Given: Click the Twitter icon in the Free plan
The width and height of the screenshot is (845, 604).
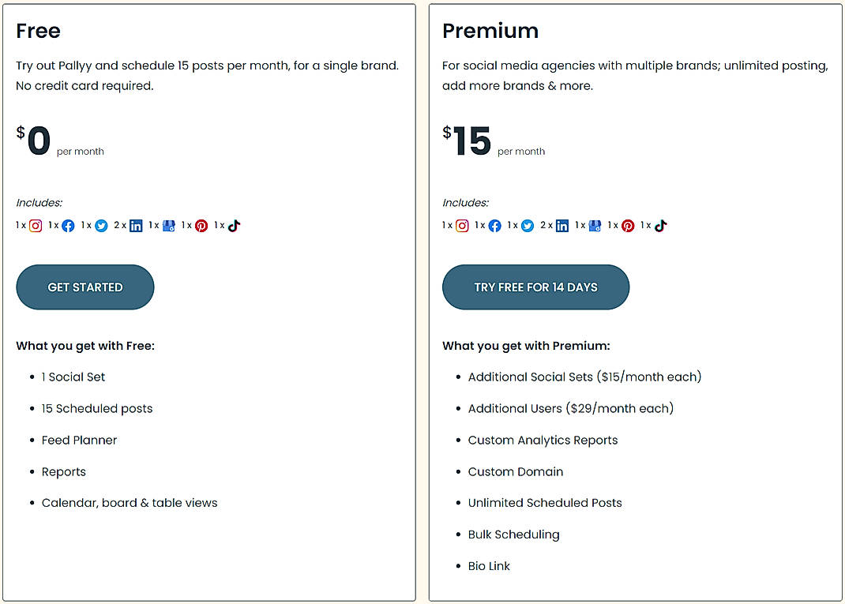Looking at the screenshot, I should tap(101, 226).
